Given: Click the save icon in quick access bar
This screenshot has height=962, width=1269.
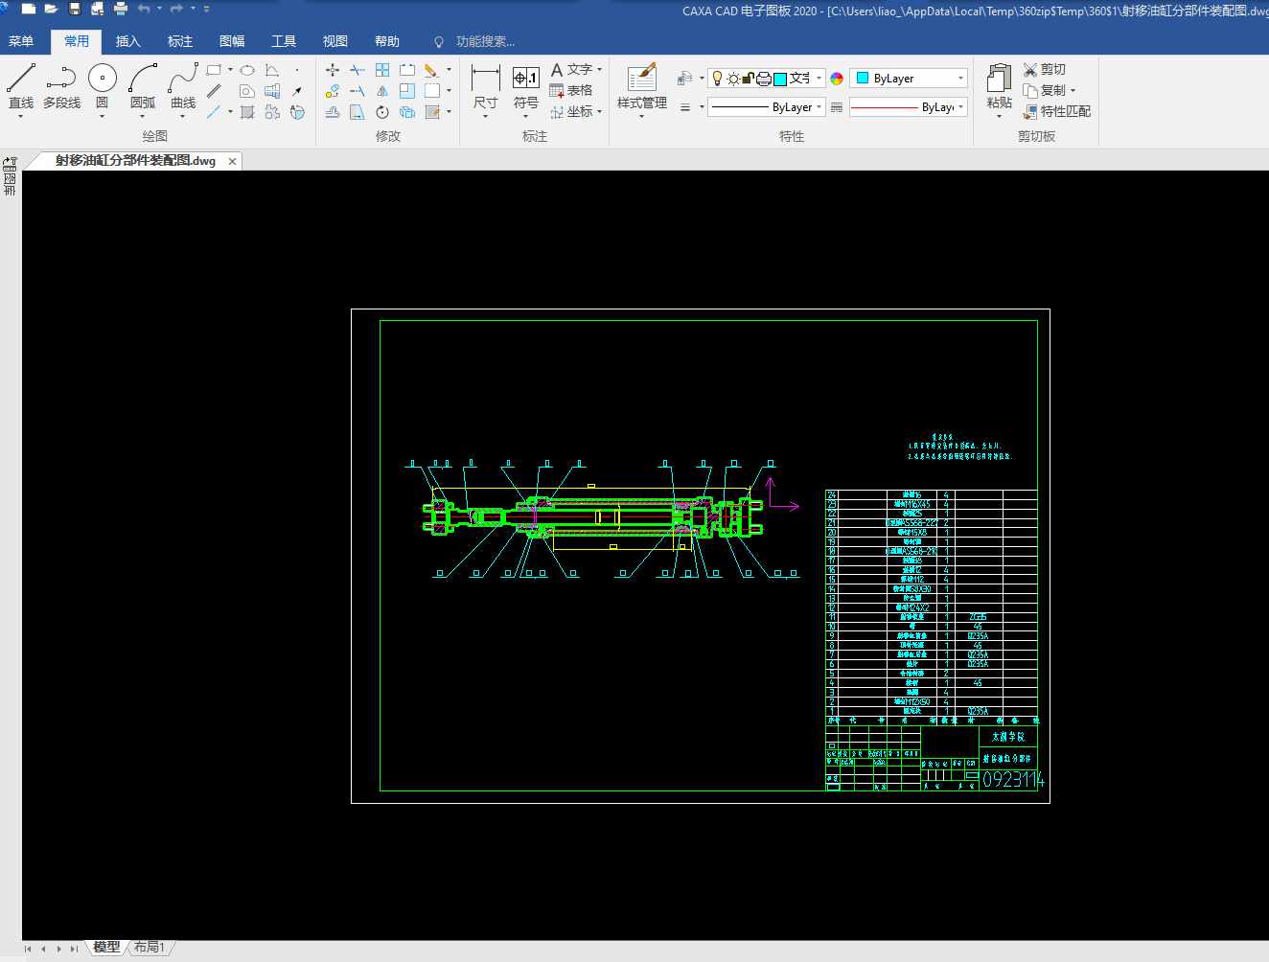Looking at the screenshot, I should pos(75,9).
